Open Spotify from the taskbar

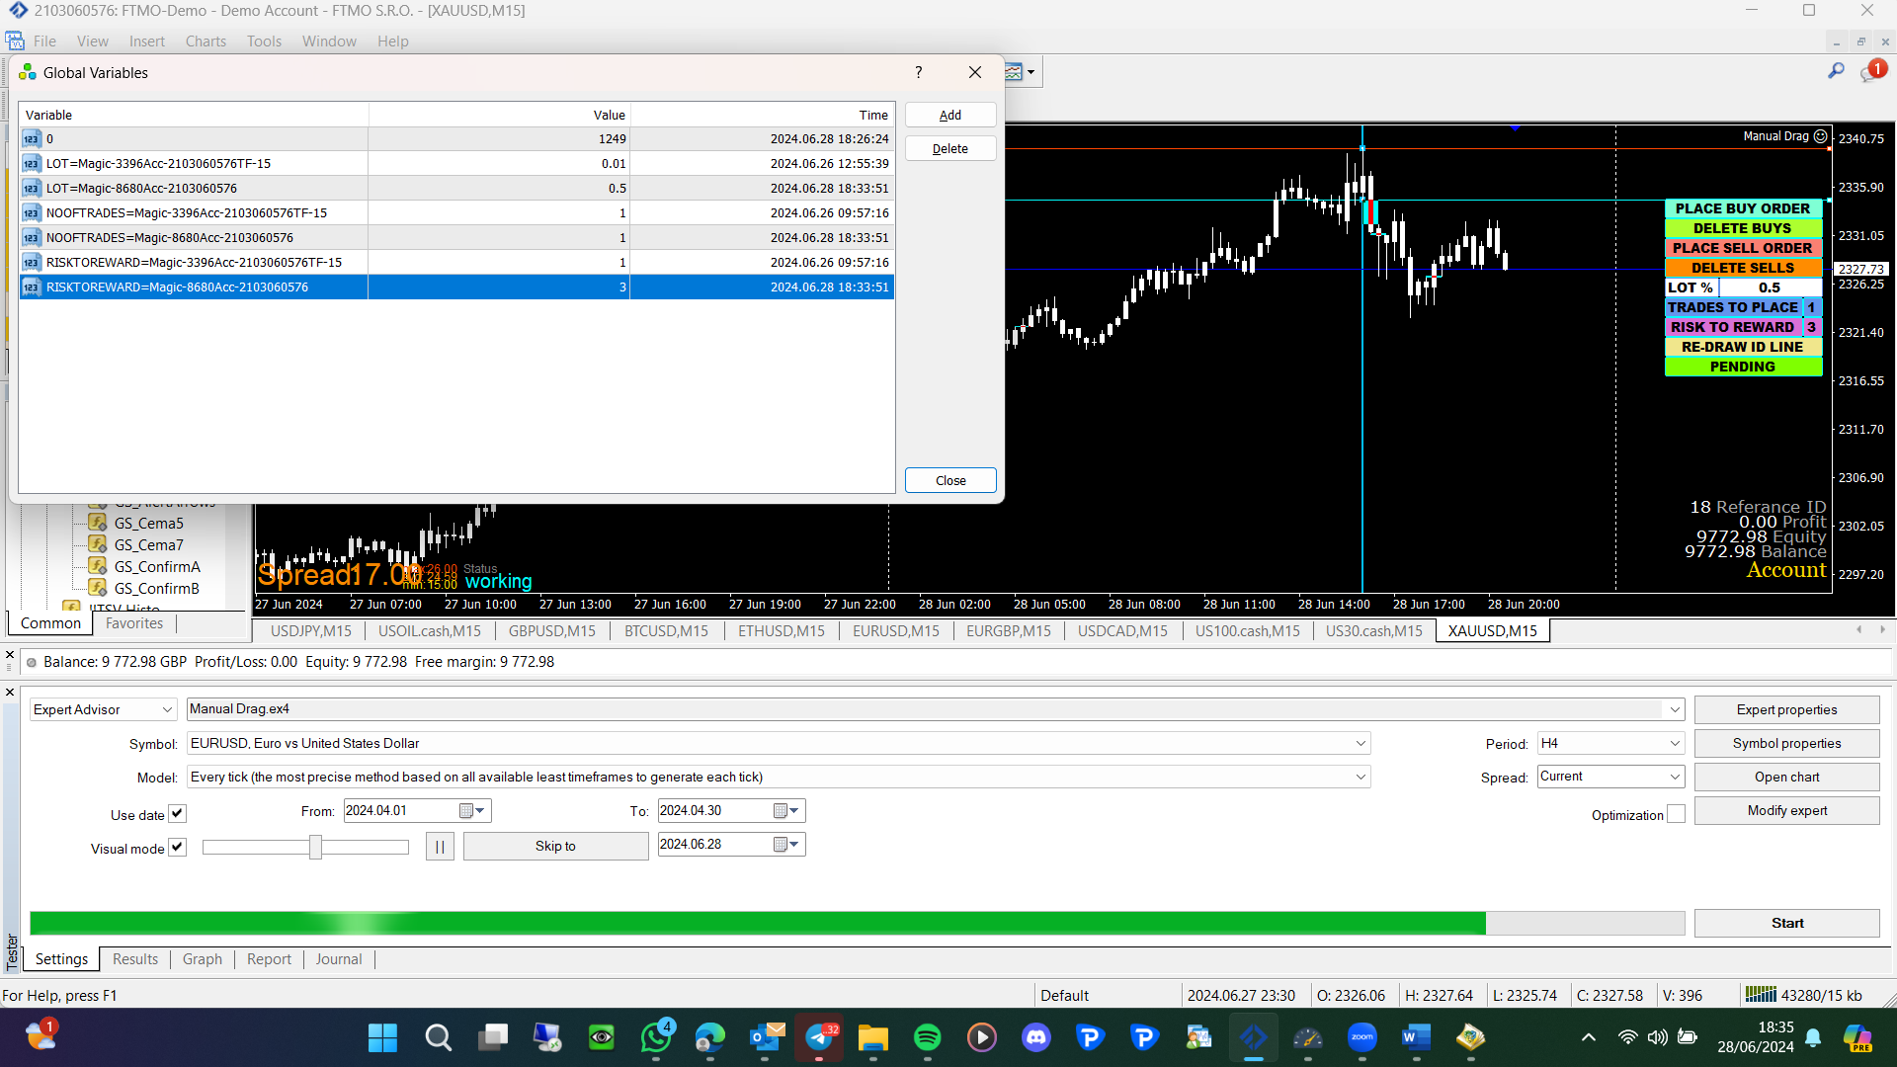[x=927, y=1037]
